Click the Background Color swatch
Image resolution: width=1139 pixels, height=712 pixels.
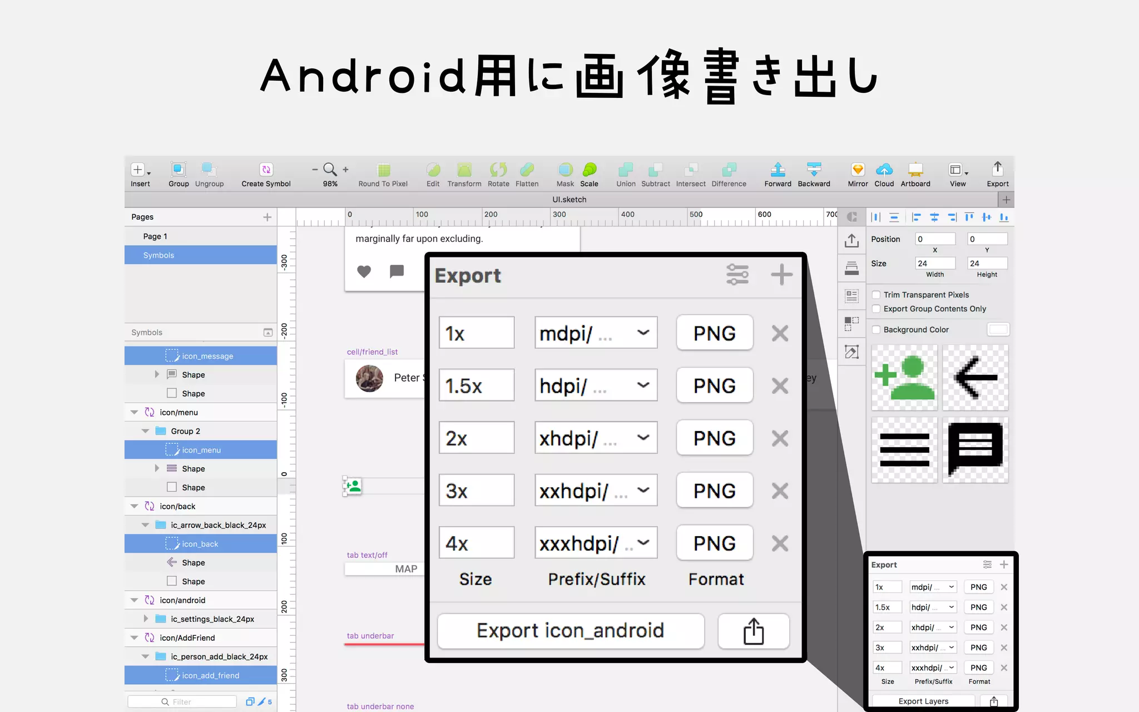point(998,329)
